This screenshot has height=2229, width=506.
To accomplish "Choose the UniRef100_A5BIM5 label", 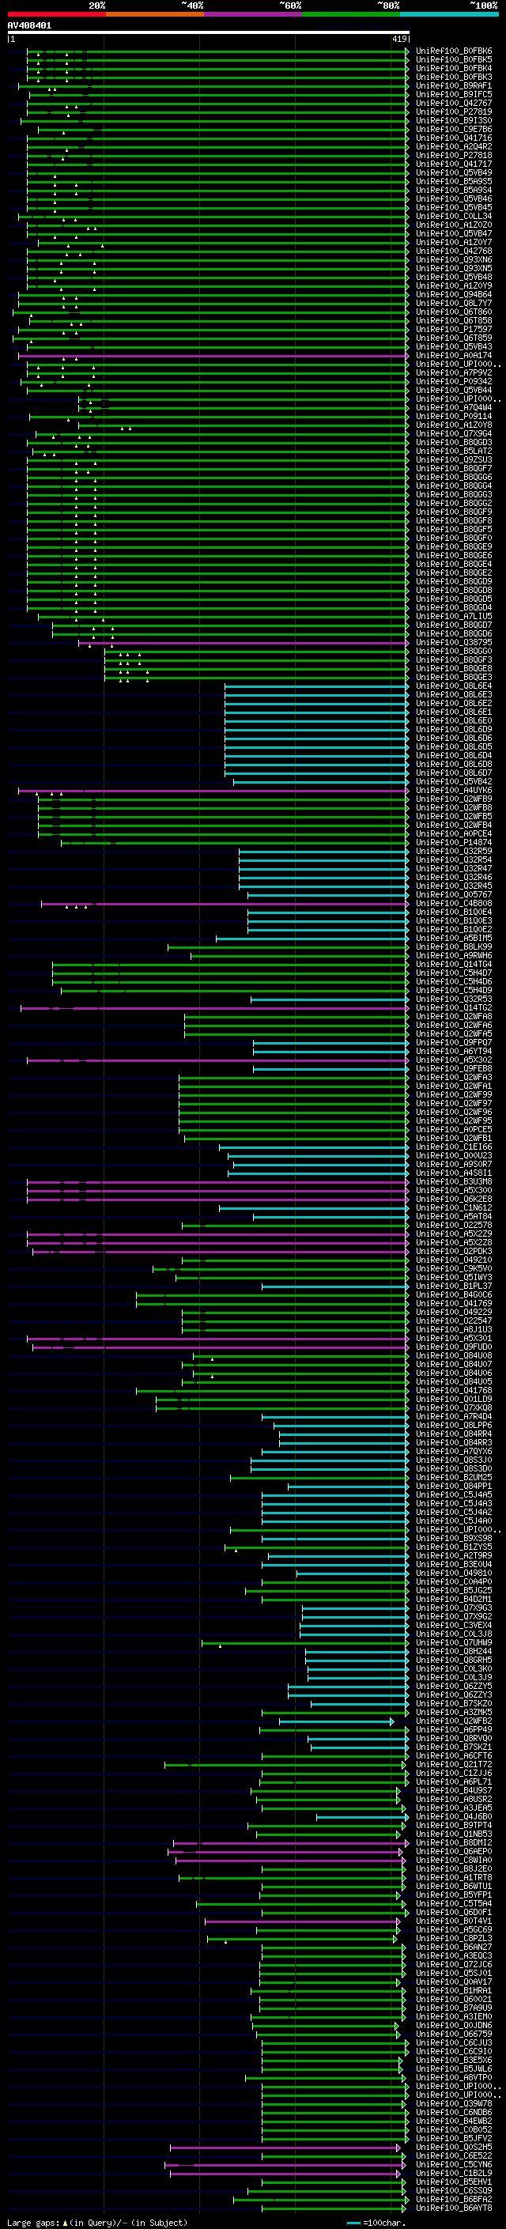I will 453,938.
